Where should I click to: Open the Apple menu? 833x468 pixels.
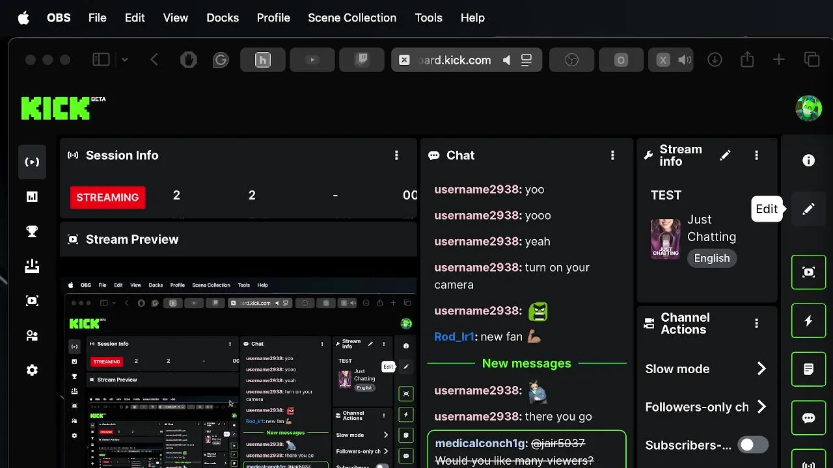pos(23,18)
